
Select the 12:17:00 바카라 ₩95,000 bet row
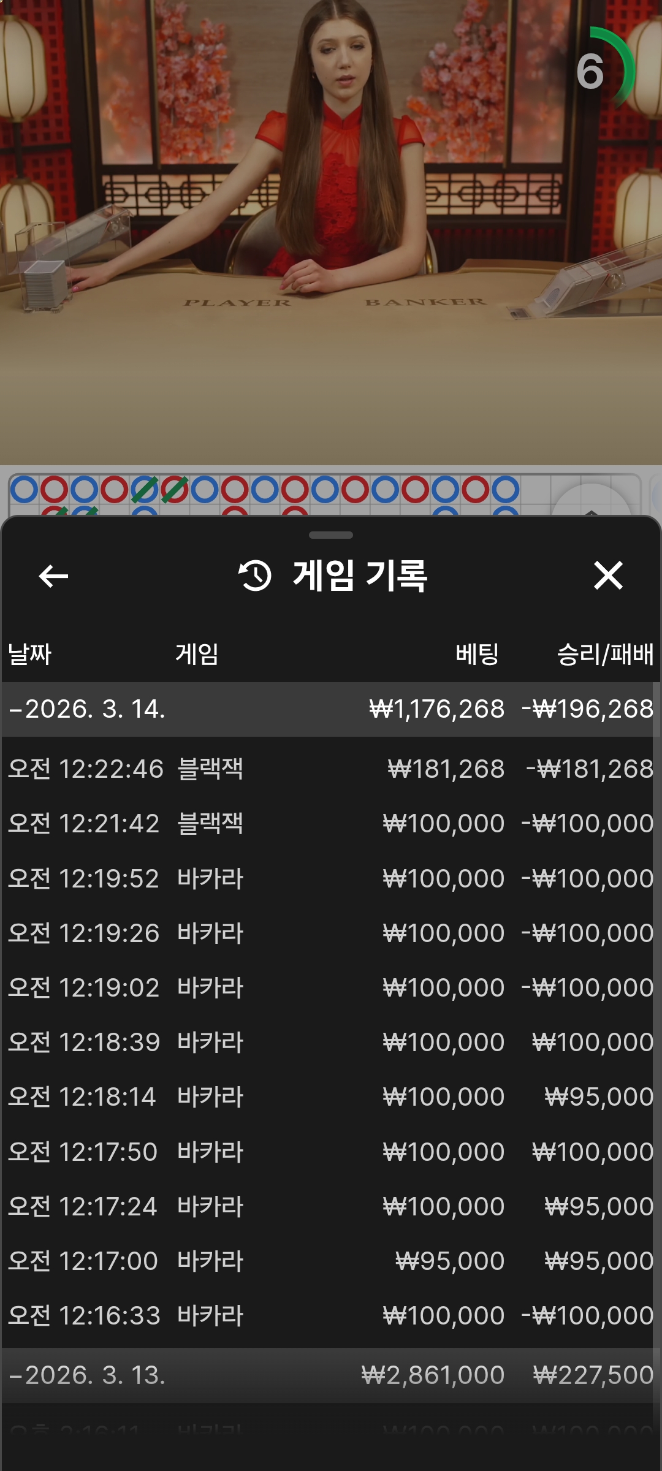coord(331,1261)
